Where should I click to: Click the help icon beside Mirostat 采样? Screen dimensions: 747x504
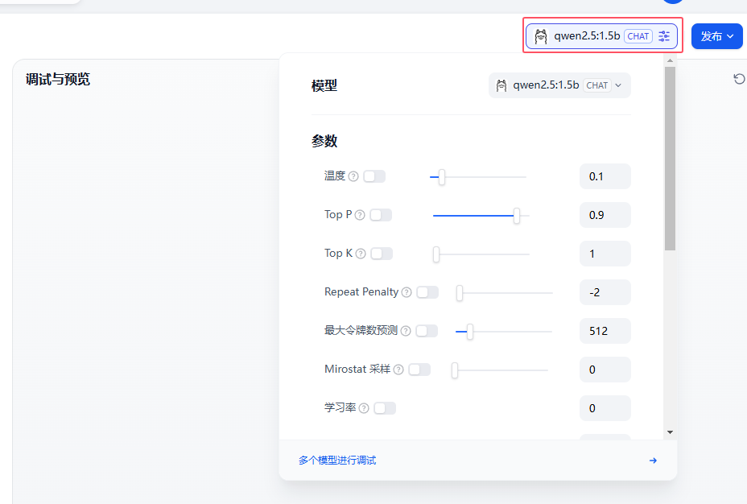pos(398,370)
